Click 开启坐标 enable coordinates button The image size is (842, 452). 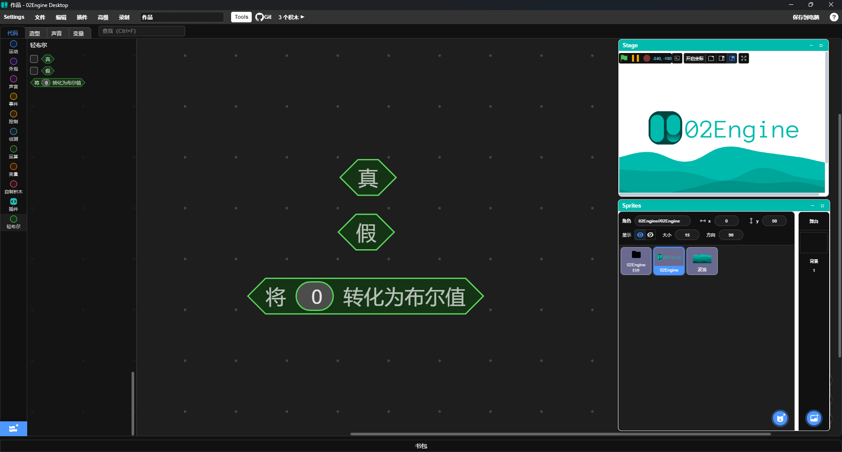click(694, 58)
